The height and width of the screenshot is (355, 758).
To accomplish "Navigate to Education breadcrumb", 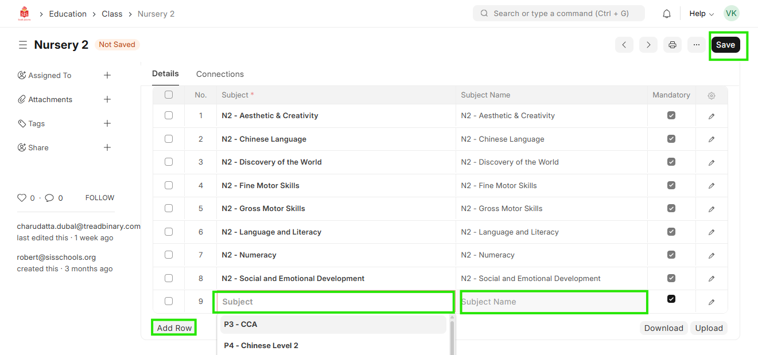I will [68, 14].
